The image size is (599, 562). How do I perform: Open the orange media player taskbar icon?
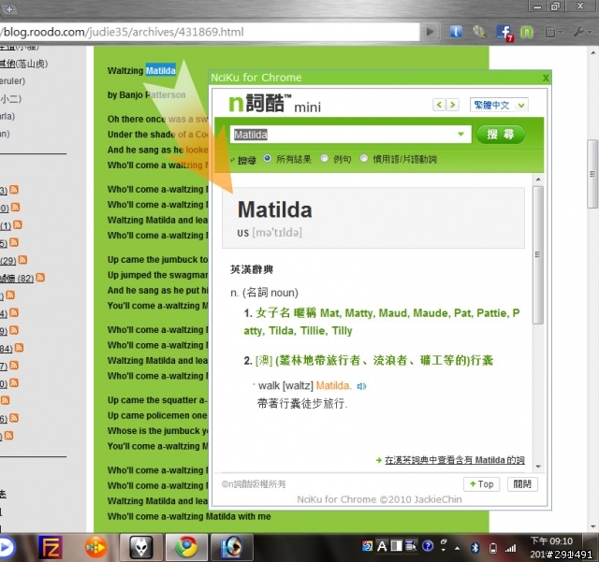tap(95, 548)
